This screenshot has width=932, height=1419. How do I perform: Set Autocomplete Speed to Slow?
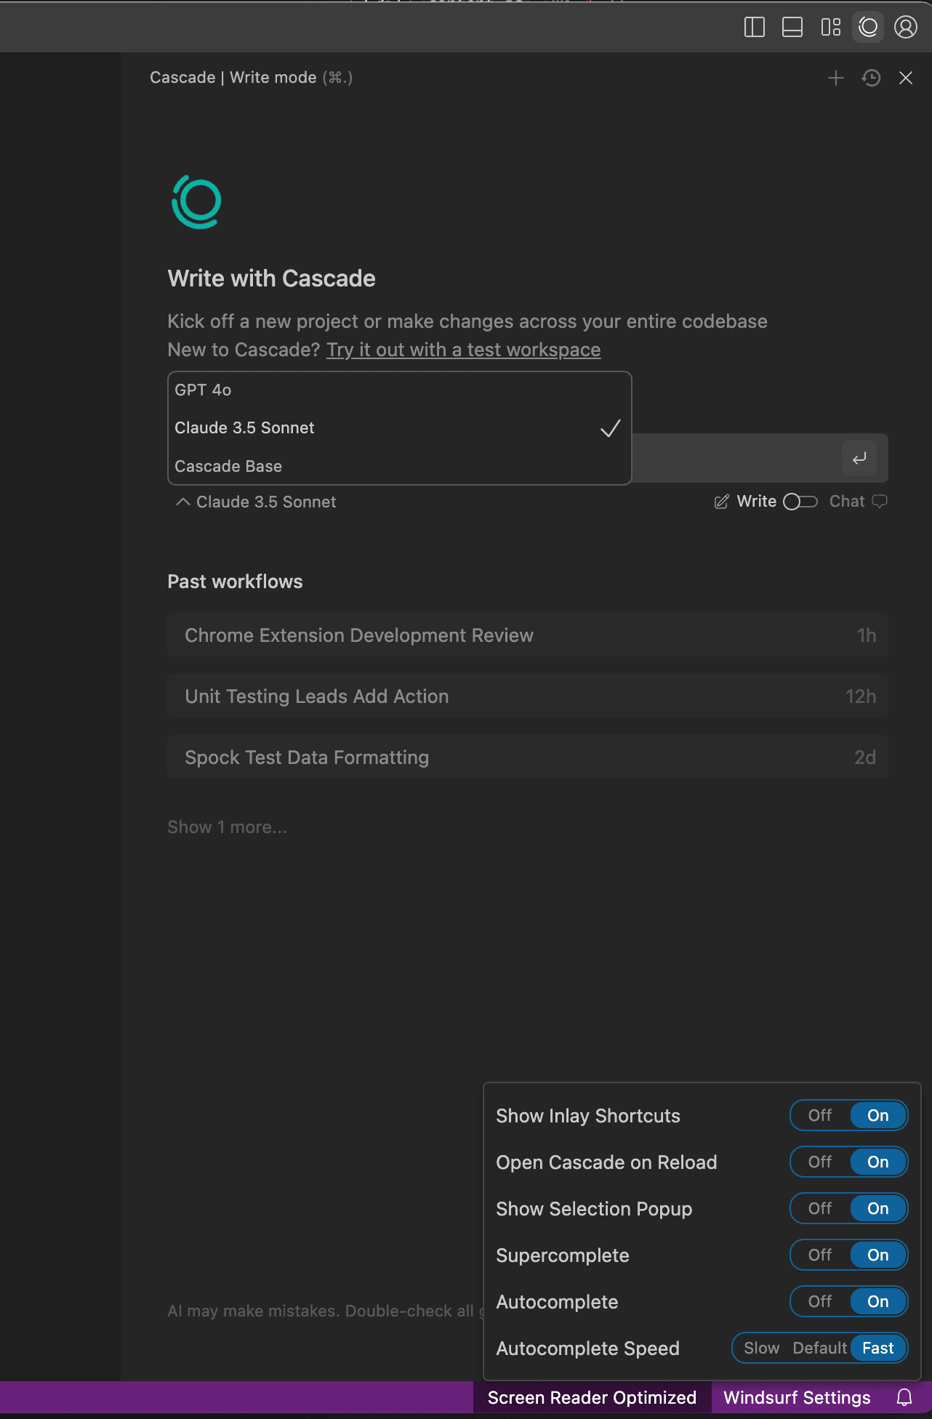(x=761, y=1348)
